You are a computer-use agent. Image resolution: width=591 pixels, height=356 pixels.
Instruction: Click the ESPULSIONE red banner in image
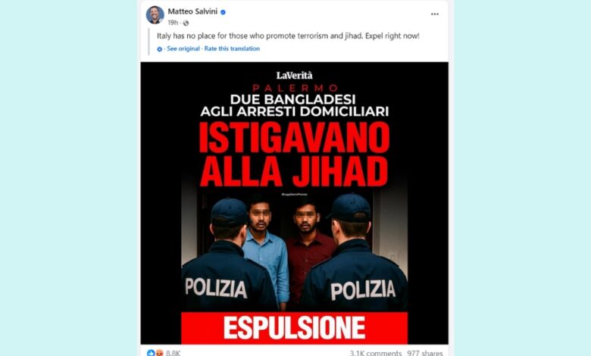click(x=295, y=328)
